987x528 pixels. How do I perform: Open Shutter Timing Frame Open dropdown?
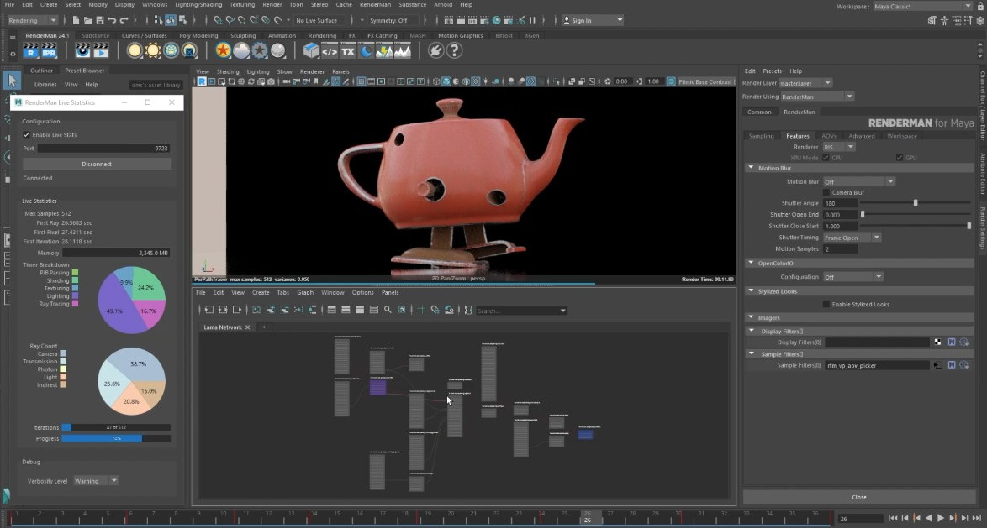tap(852, 238)
